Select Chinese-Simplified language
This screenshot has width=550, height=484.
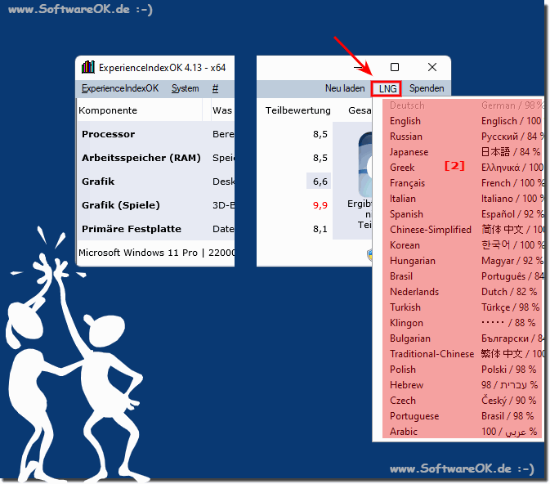pos(463,230)
